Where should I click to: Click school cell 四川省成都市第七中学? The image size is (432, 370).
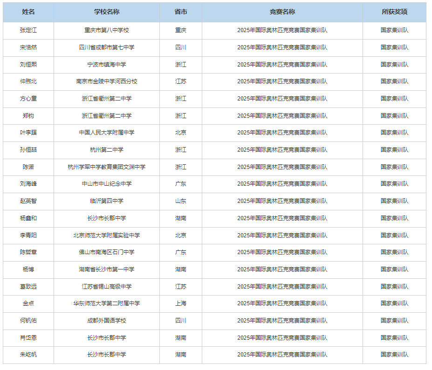click(x=107, y=47)
